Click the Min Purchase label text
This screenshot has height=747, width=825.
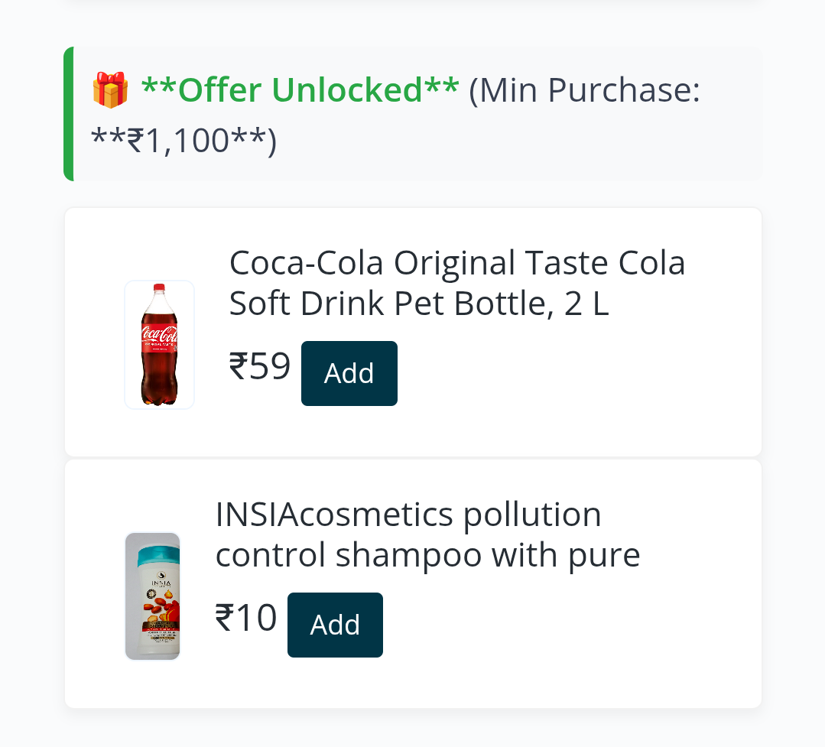pos(585,90)
